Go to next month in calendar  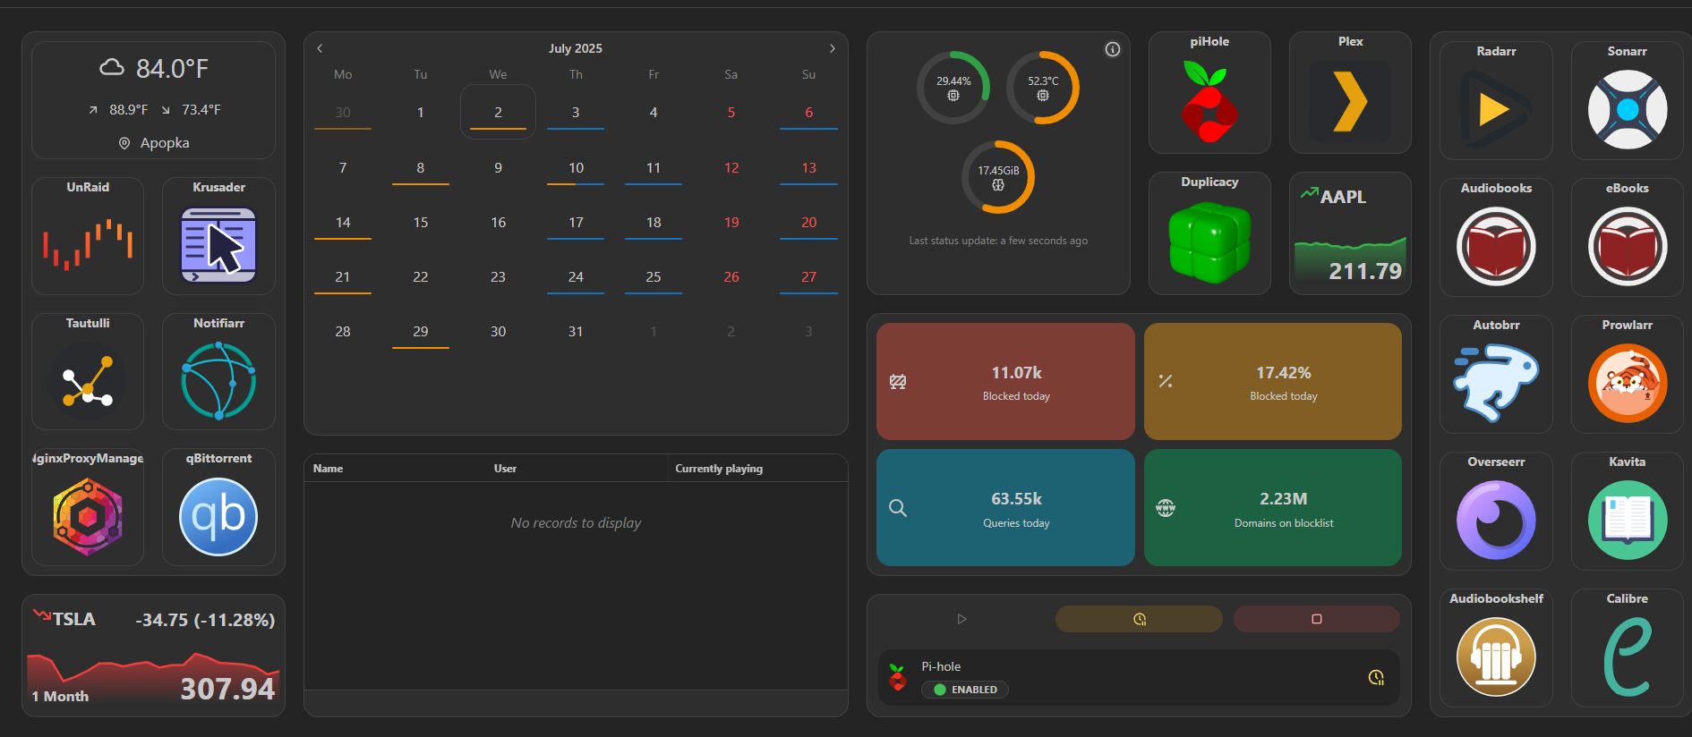coord(833,48)
